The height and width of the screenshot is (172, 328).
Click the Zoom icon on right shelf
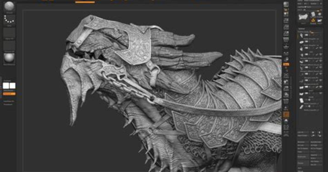pos(286,20)
